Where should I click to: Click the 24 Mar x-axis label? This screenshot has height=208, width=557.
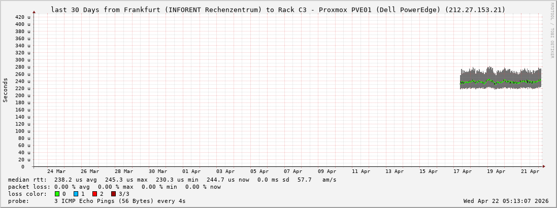pyautogui.click(x=56, y=171)
